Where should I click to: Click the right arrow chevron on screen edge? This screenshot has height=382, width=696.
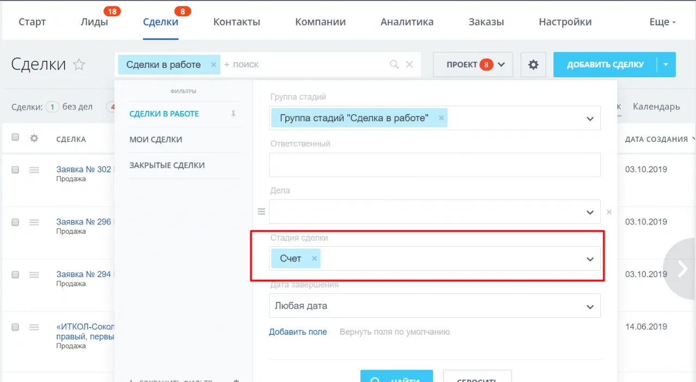click(681, 268)
